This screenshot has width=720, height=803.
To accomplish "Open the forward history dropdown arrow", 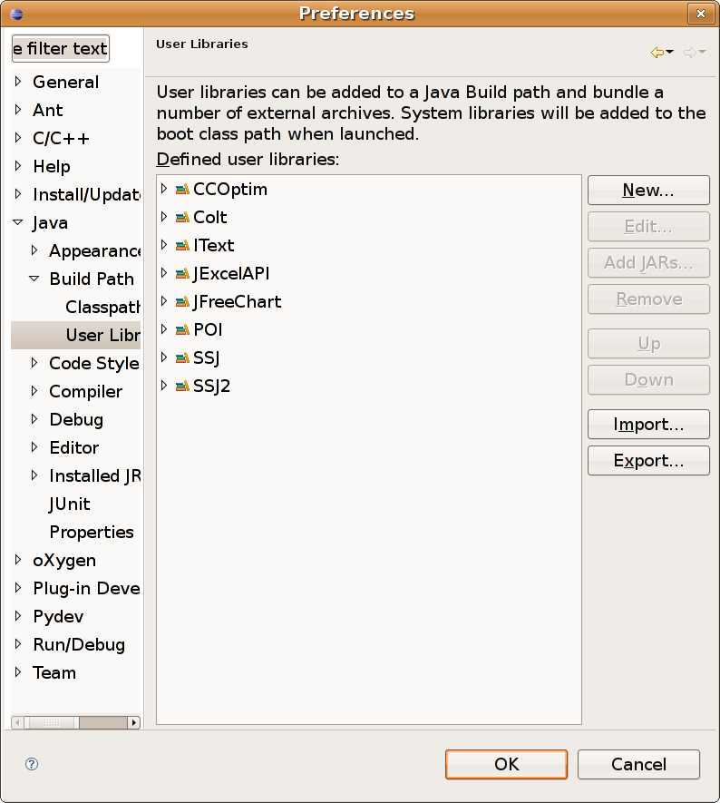I will click(702, 53).
